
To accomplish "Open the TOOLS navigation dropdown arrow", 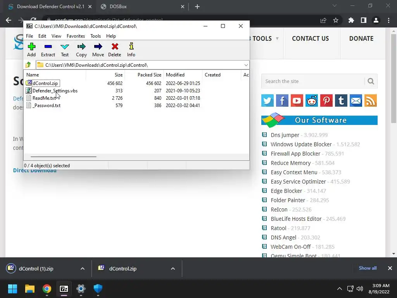I will (277, 38).
